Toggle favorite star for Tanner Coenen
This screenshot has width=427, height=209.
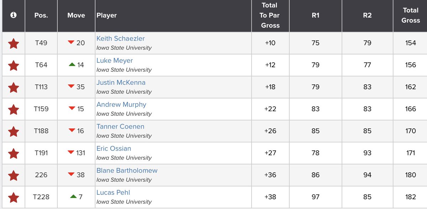tap(14, 132)
